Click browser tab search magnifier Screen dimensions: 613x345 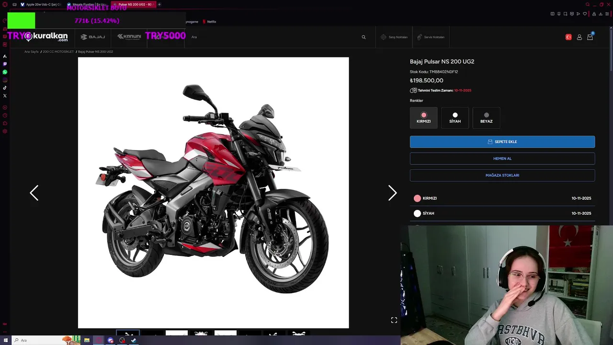(588, 4)
